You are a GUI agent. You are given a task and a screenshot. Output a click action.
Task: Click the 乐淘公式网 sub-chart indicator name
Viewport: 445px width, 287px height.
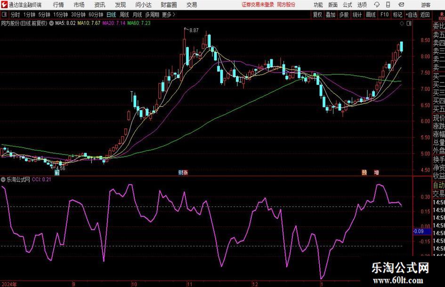tap(18, 179)
